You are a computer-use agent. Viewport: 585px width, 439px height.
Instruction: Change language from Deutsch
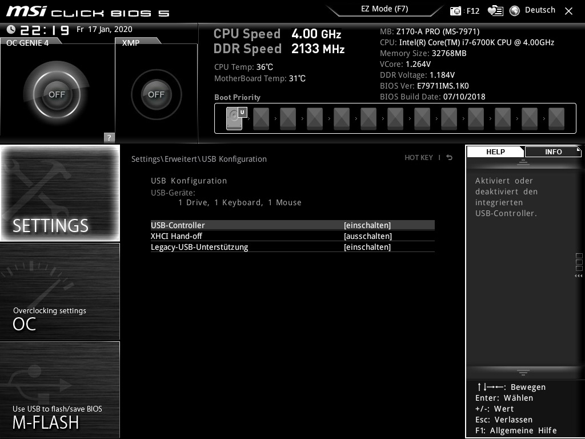540,10
